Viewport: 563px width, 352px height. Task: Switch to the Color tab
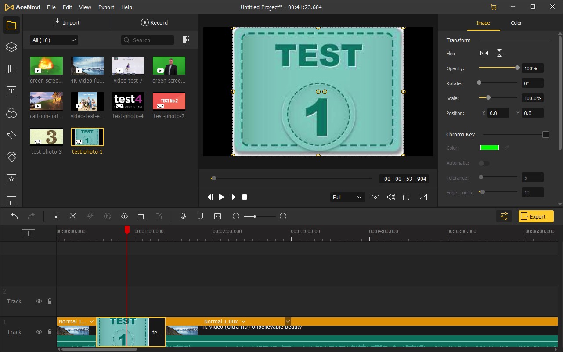point(516,23)
